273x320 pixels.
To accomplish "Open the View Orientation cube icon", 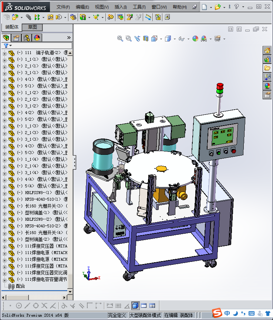I will [x=154, y=39].
